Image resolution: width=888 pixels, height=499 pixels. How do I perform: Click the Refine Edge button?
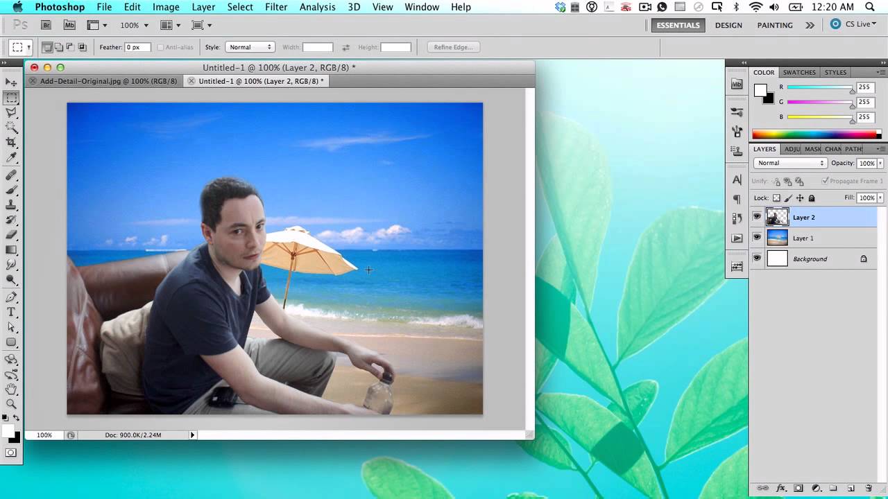click(x=453, y=47)
